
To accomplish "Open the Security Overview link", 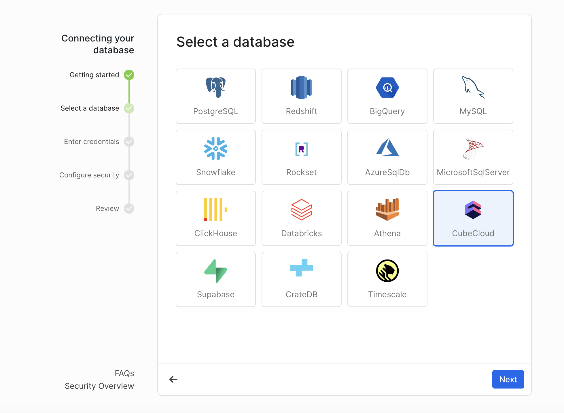I will (x=99, y=386).
